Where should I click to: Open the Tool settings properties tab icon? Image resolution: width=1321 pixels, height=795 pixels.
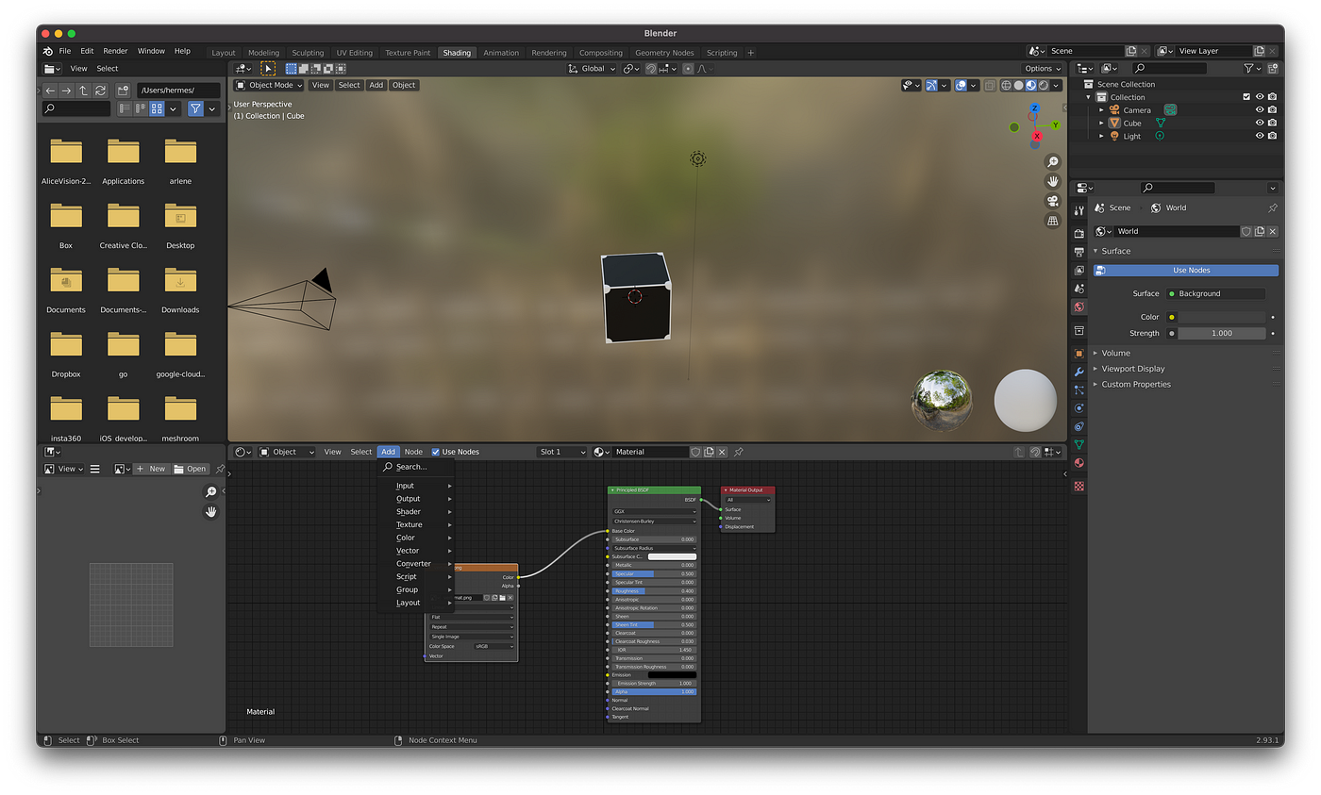(1079, 208)
